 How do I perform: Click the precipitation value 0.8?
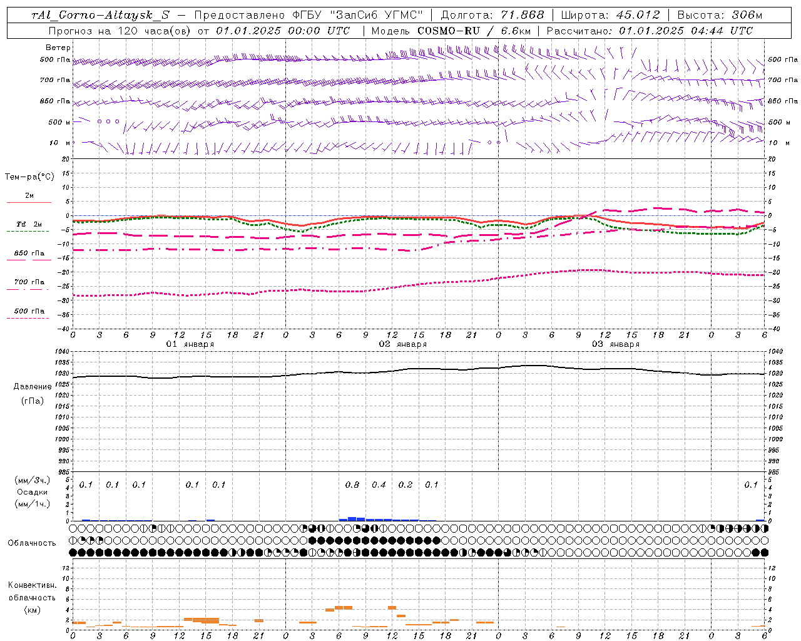click(x=352, y=485)
